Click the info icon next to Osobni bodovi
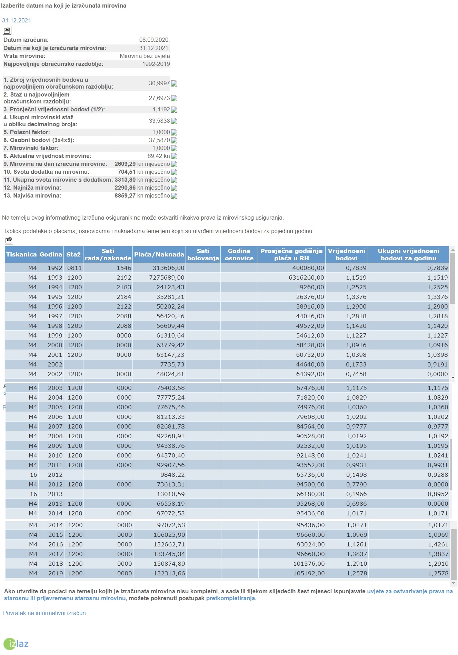The width and height of the screenshot is (458, 655). [174, 140]
